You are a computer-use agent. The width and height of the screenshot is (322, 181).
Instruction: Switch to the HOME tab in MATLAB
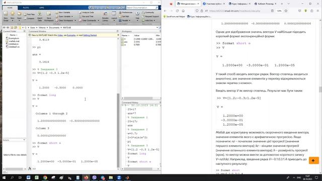click(x=10, y=8)
